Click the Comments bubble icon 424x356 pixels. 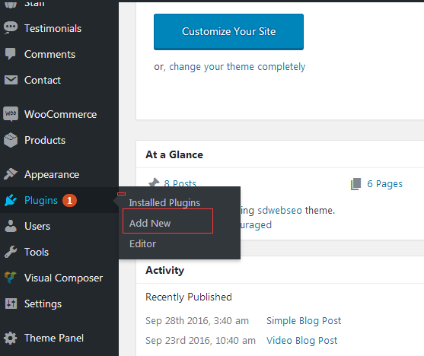[x=11, y=54]
